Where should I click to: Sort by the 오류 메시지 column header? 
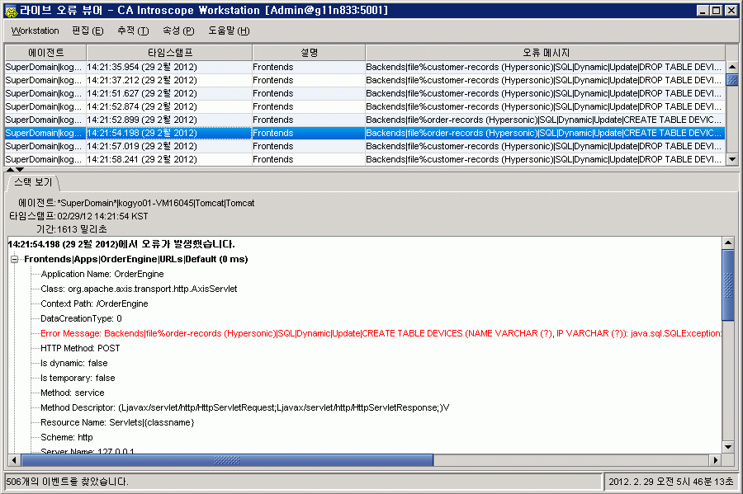pyautogui.click(x=546, y=53)
